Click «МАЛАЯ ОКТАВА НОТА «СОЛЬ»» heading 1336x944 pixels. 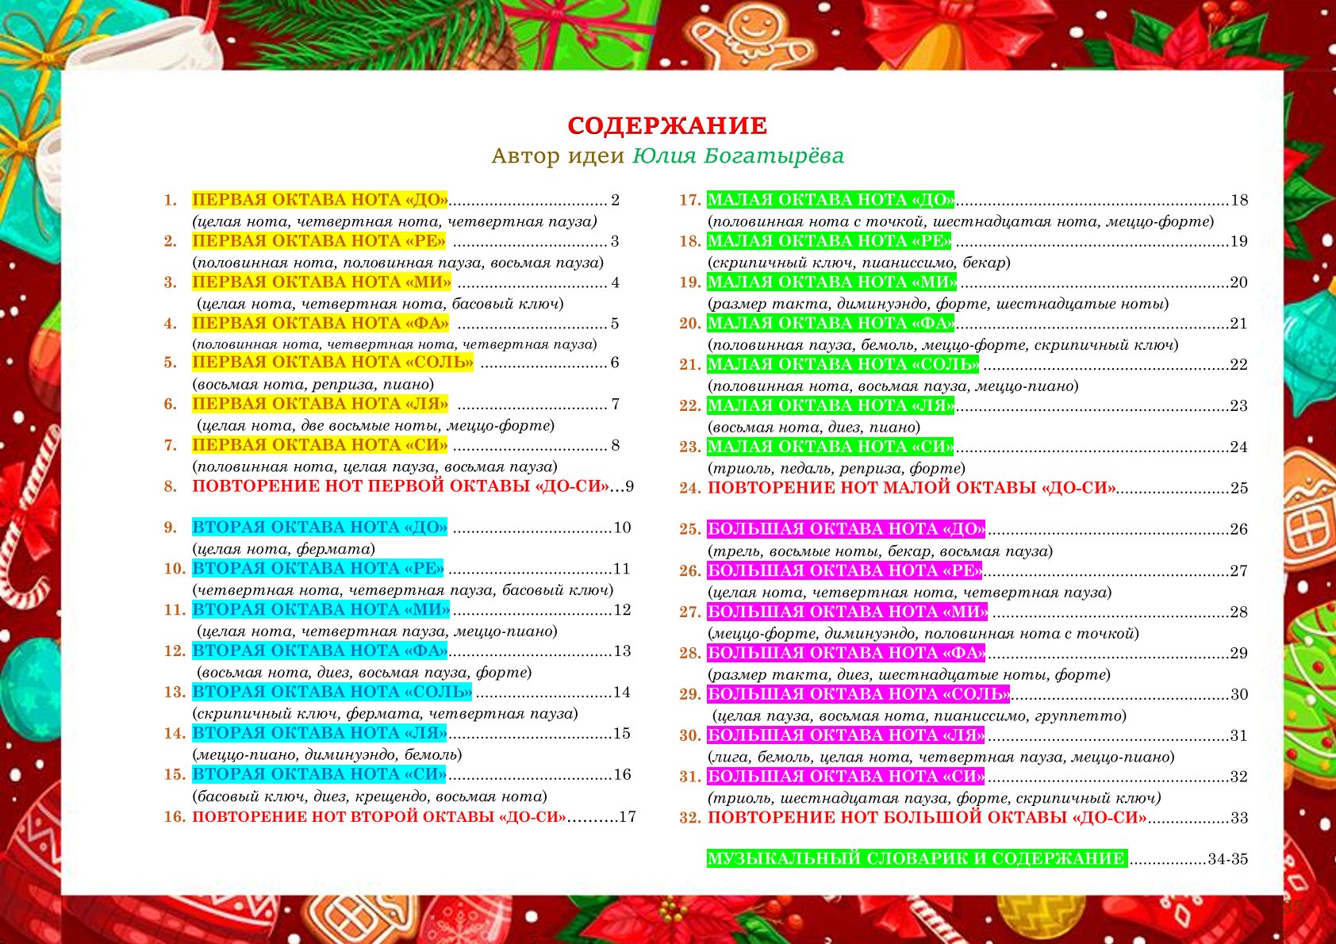pyautogui.click(x=843, y=365)
